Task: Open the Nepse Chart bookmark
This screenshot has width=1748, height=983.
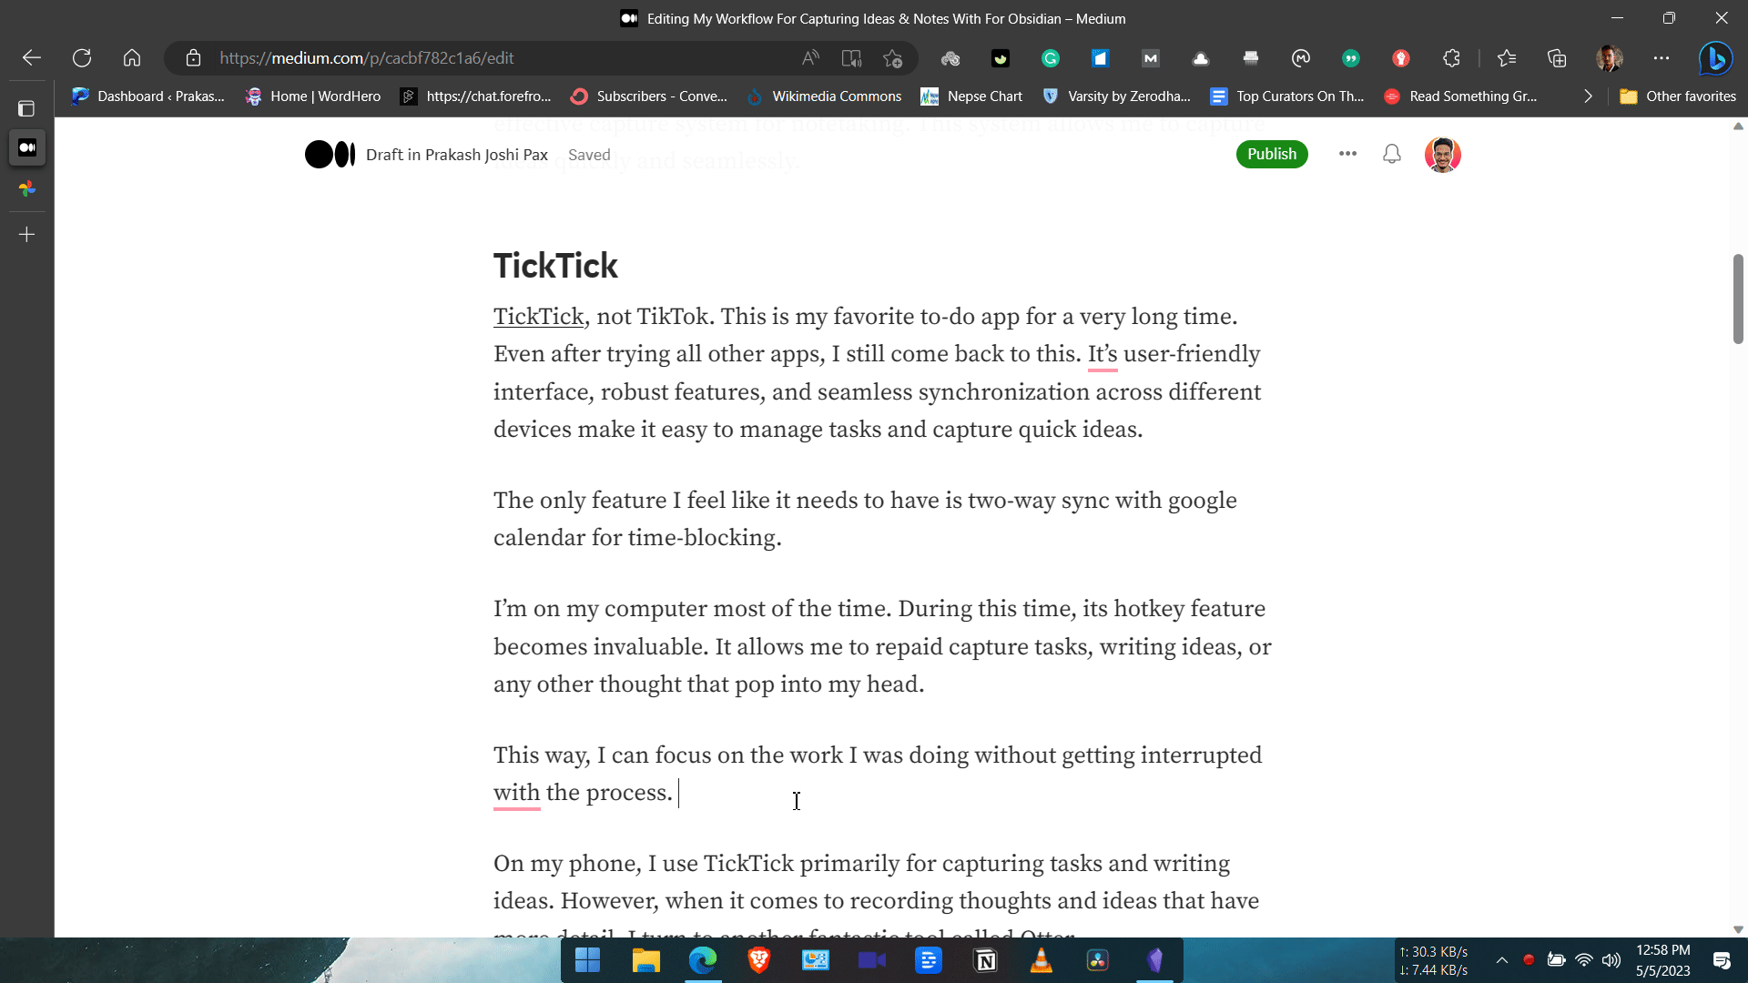Action: (x=971, y=96)
